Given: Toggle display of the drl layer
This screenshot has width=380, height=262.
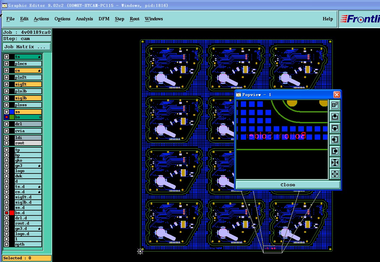Looking at the screenshot, I should point(7,124).
